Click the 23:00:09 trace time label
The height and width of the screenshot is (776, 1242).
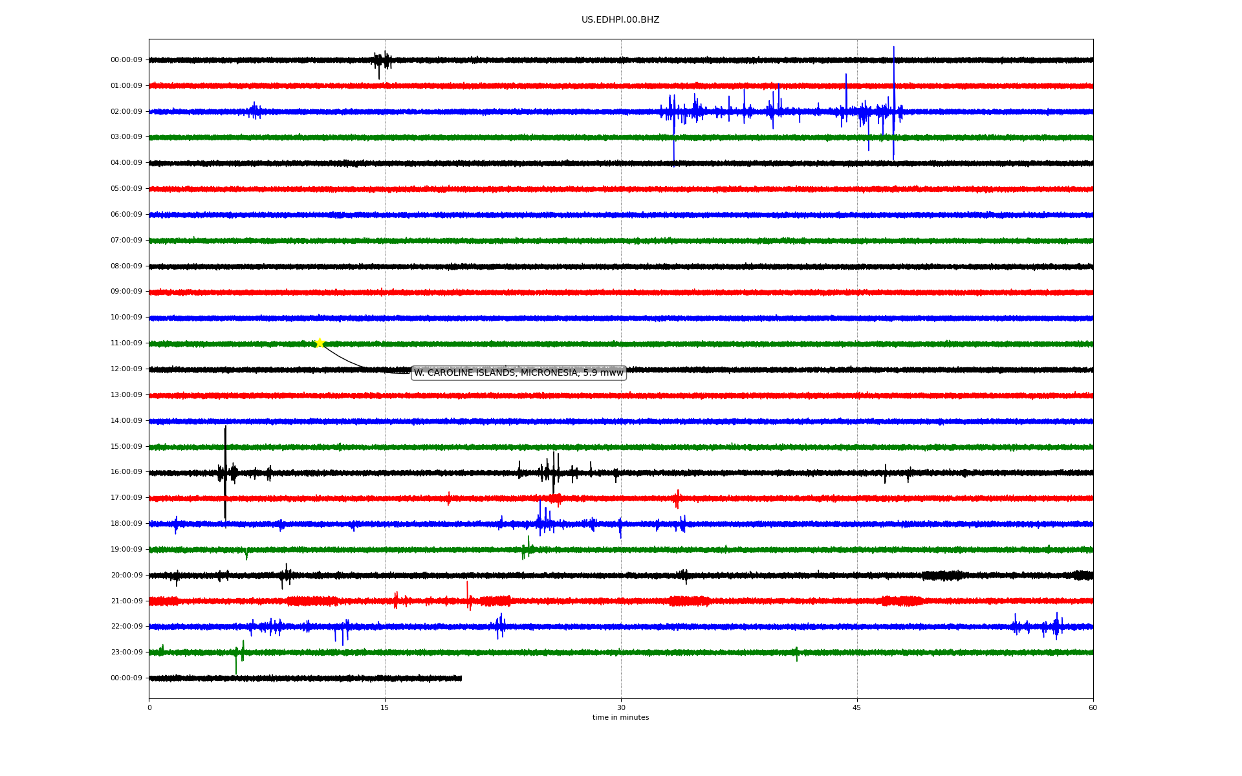coord(126,652)
